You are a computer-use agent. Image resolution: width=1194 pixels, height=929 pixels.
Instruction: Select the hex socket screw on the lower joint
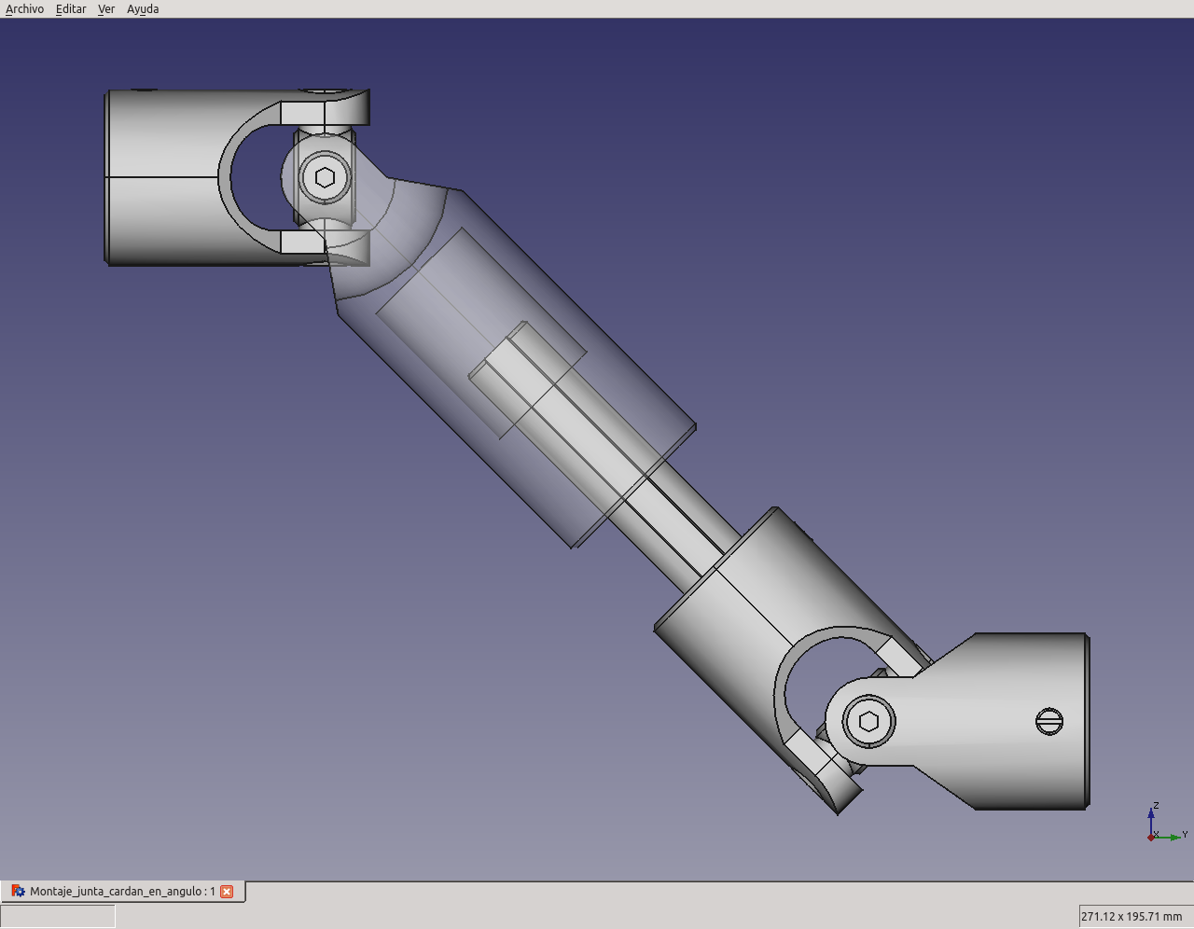click(868, 721)
